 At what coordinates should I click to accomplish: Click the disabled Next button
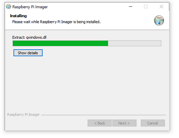[x=124, y=123]
